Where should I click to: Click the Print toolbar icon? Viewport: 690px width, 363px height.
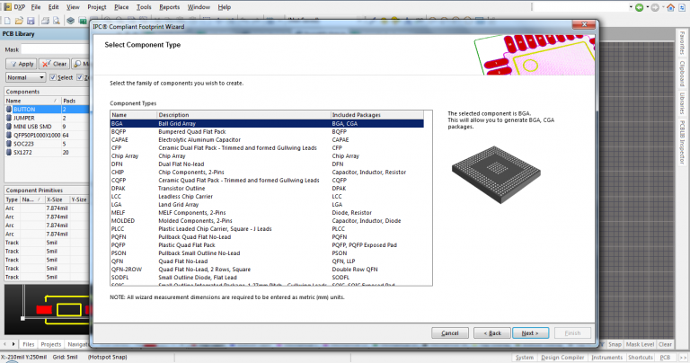tap(45, 21)
